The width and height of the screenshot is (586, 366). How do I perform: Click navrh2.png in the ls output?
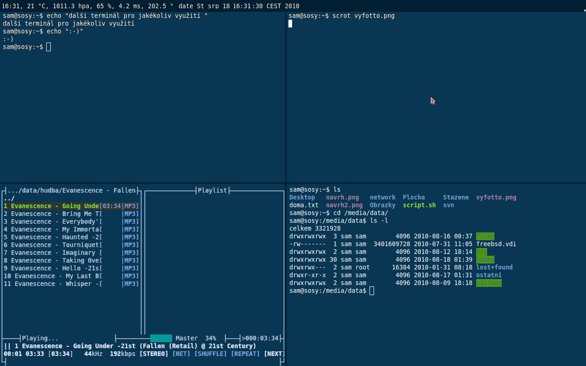344,205
